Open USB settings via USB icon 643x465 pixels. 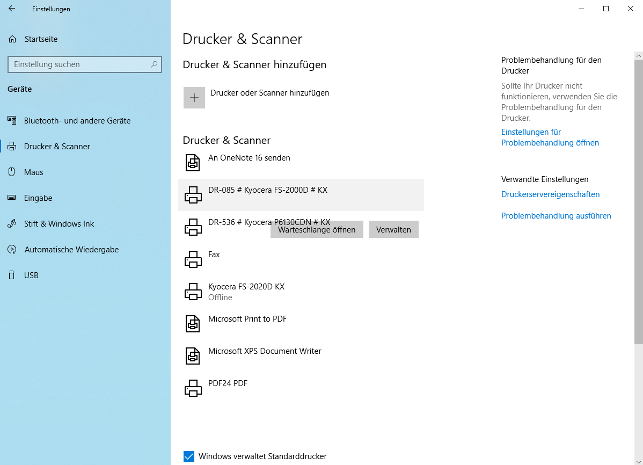[x=12, y=275]
